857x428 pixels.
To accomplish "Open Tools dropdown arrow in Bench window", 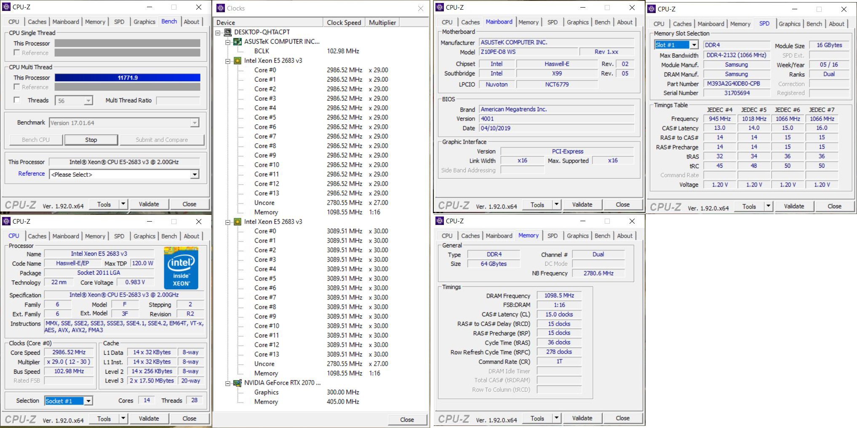I will [123, 204].
